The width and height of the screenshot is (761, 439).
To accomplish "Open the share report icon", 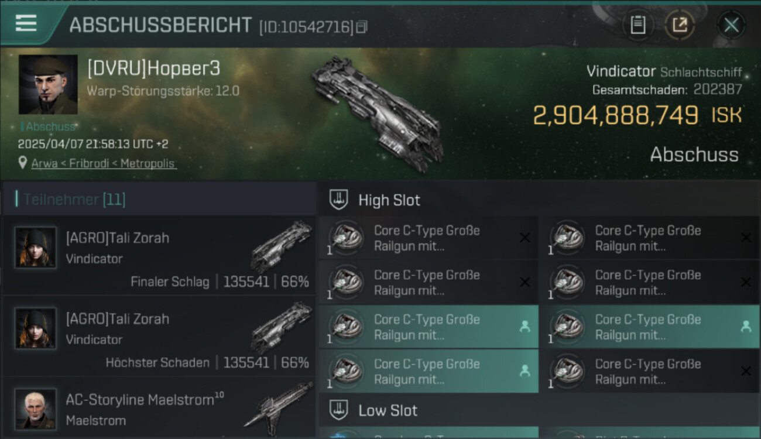I will [680, 25].
